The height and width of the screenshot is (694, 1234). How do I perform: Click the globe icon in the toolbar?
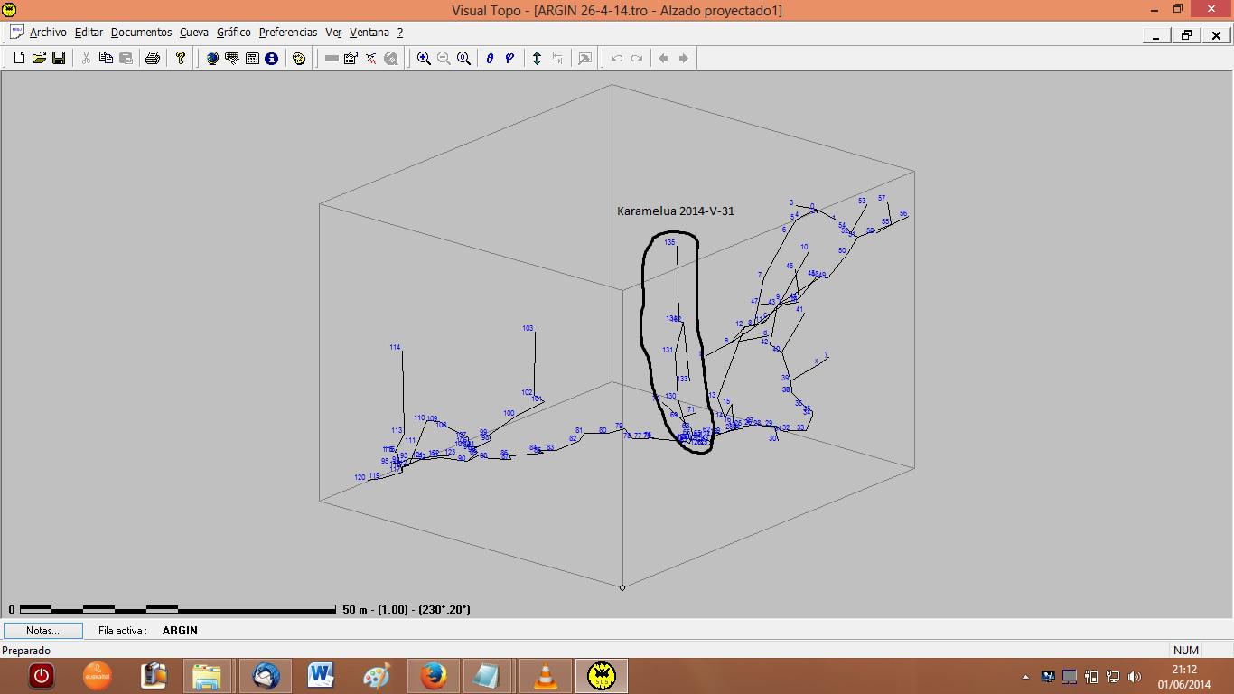(212, 58)
